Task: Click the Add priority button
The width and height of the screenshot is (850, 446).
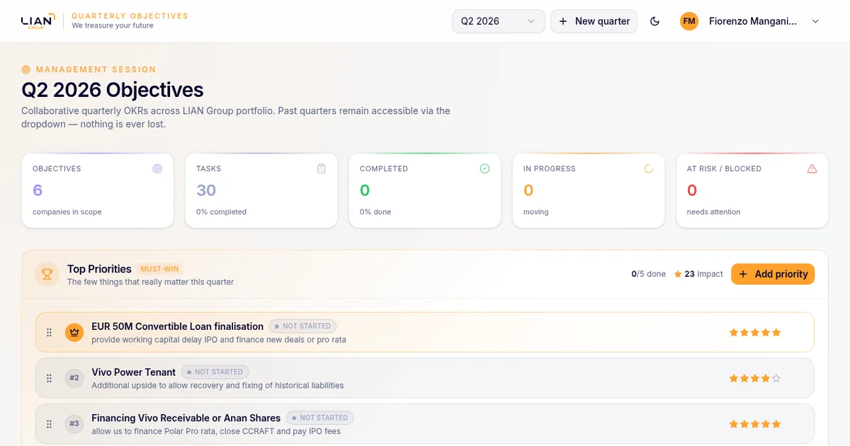Action: pyautogui.click(x=773, y=274)
